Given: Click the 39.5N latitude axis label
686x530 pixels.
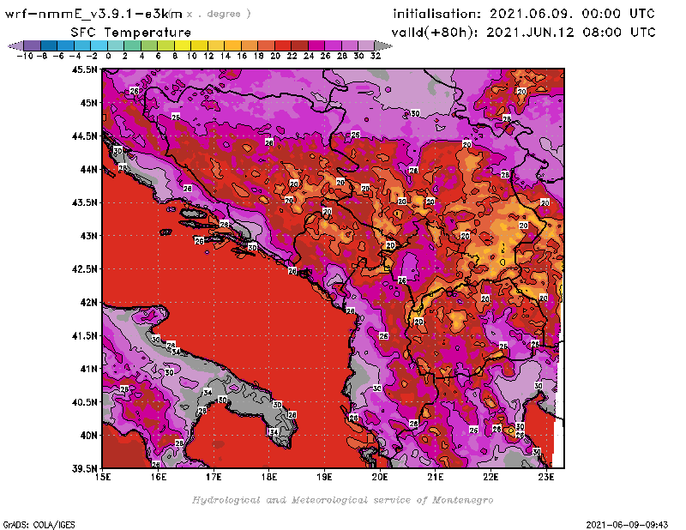Looking at the screenshot, I should [x=84, y=468].
